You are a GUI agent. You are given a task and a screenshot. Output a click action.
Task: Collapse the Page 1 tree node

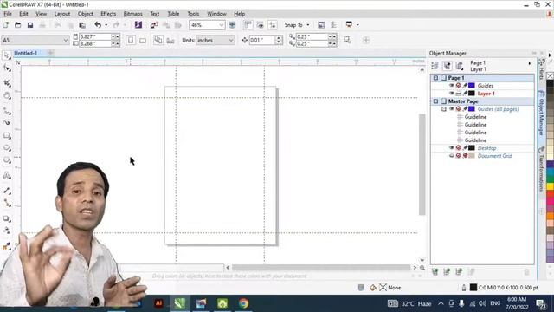(x=435, y=78)
